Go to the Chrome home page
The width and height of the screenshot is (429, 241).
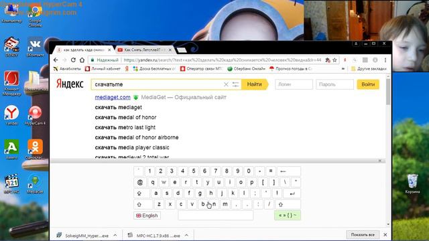(82, 60)
